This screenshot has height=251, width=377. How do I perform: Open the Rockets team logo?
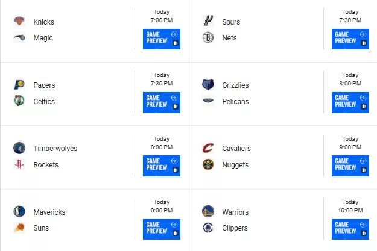(x=19, y=164)
